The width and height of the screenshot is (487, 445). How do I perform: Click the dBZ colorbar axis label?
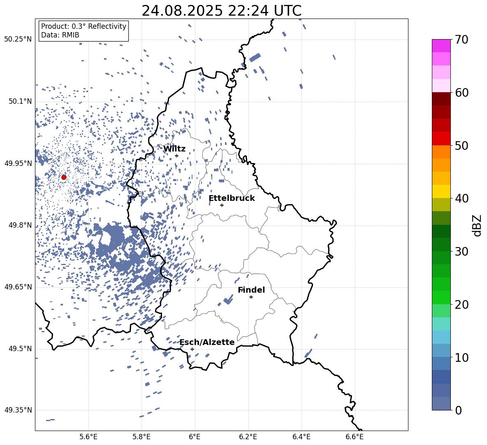(x=477, y=225)
